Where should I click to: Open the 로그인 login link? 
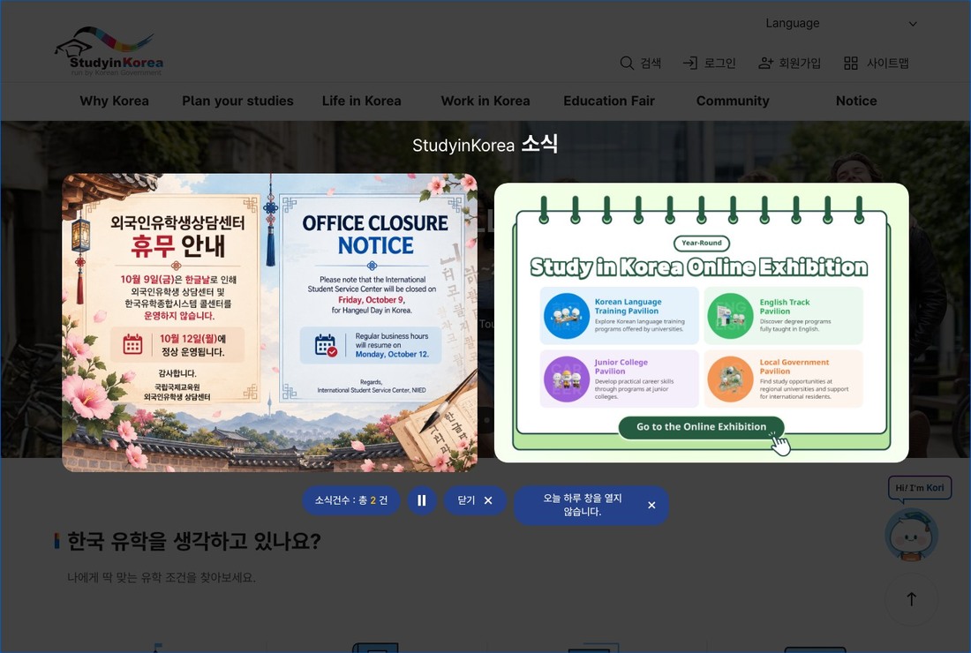pyautogui.click(x=719, y=64)
